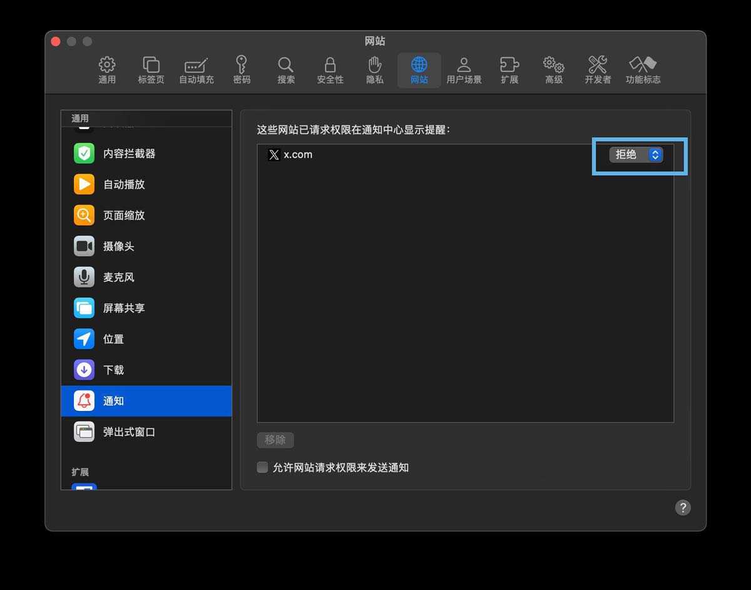Switch to the 安全性 (Security) tab
The height and width of the screenshot is (590, 751).
(x=330, y=69)
